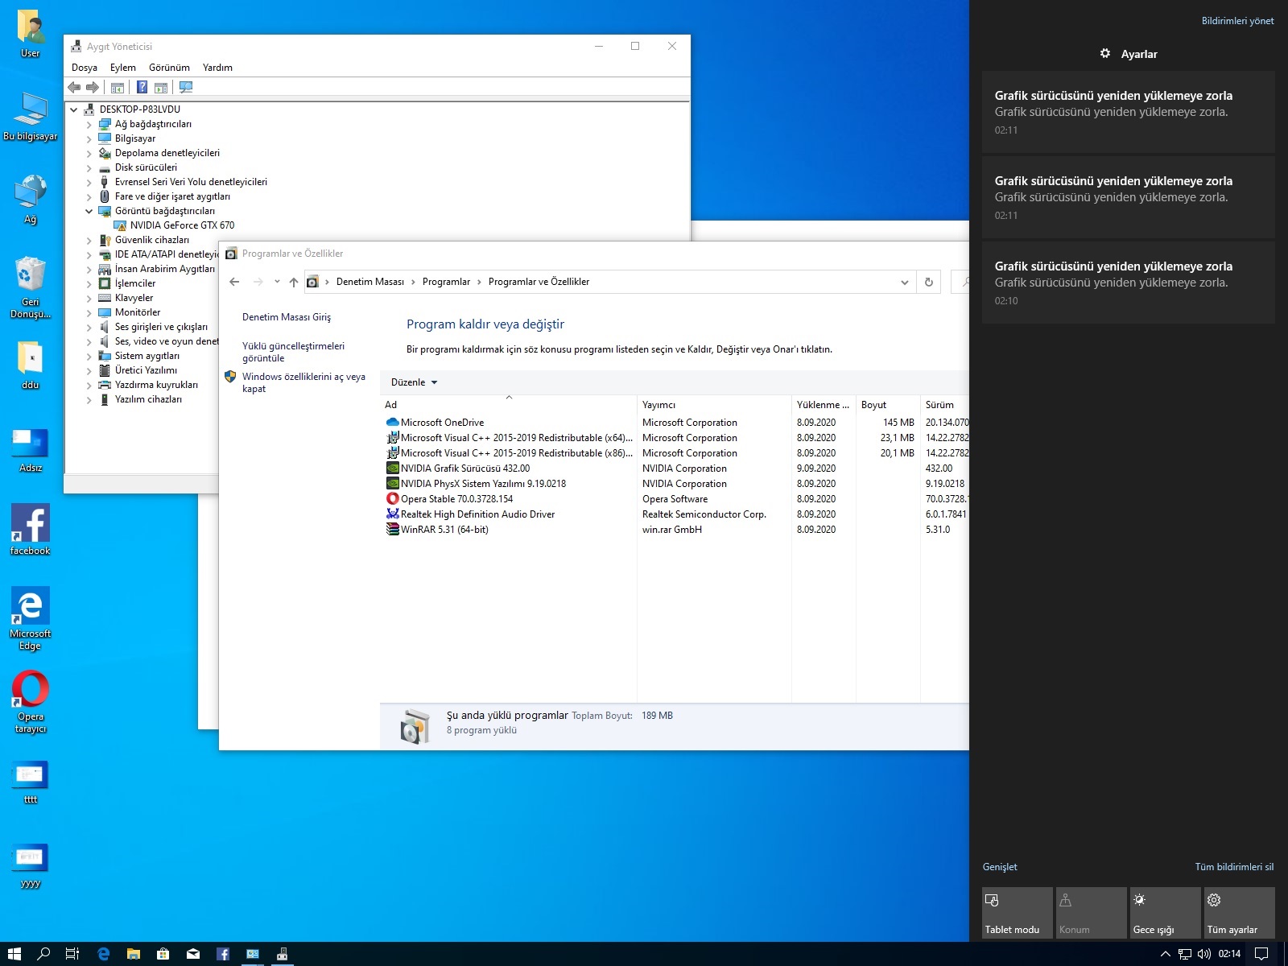Select the Bu bilgisayar desktop icon
1288x966 pixels.
31,117
